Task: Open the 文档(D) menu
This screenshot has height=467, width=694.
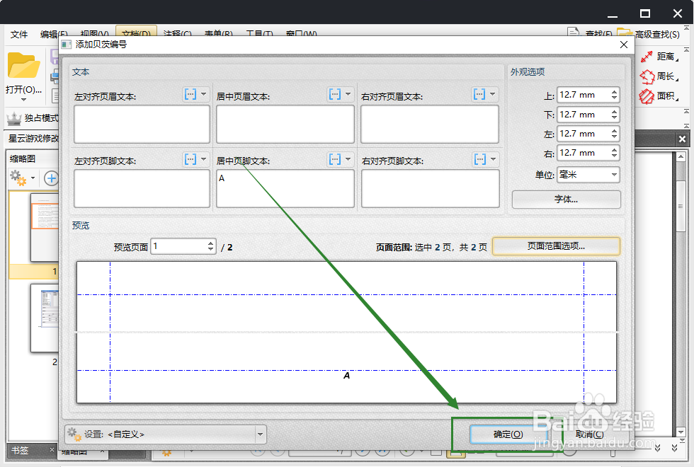Action: pyautogui.click(x=136, y=33)
